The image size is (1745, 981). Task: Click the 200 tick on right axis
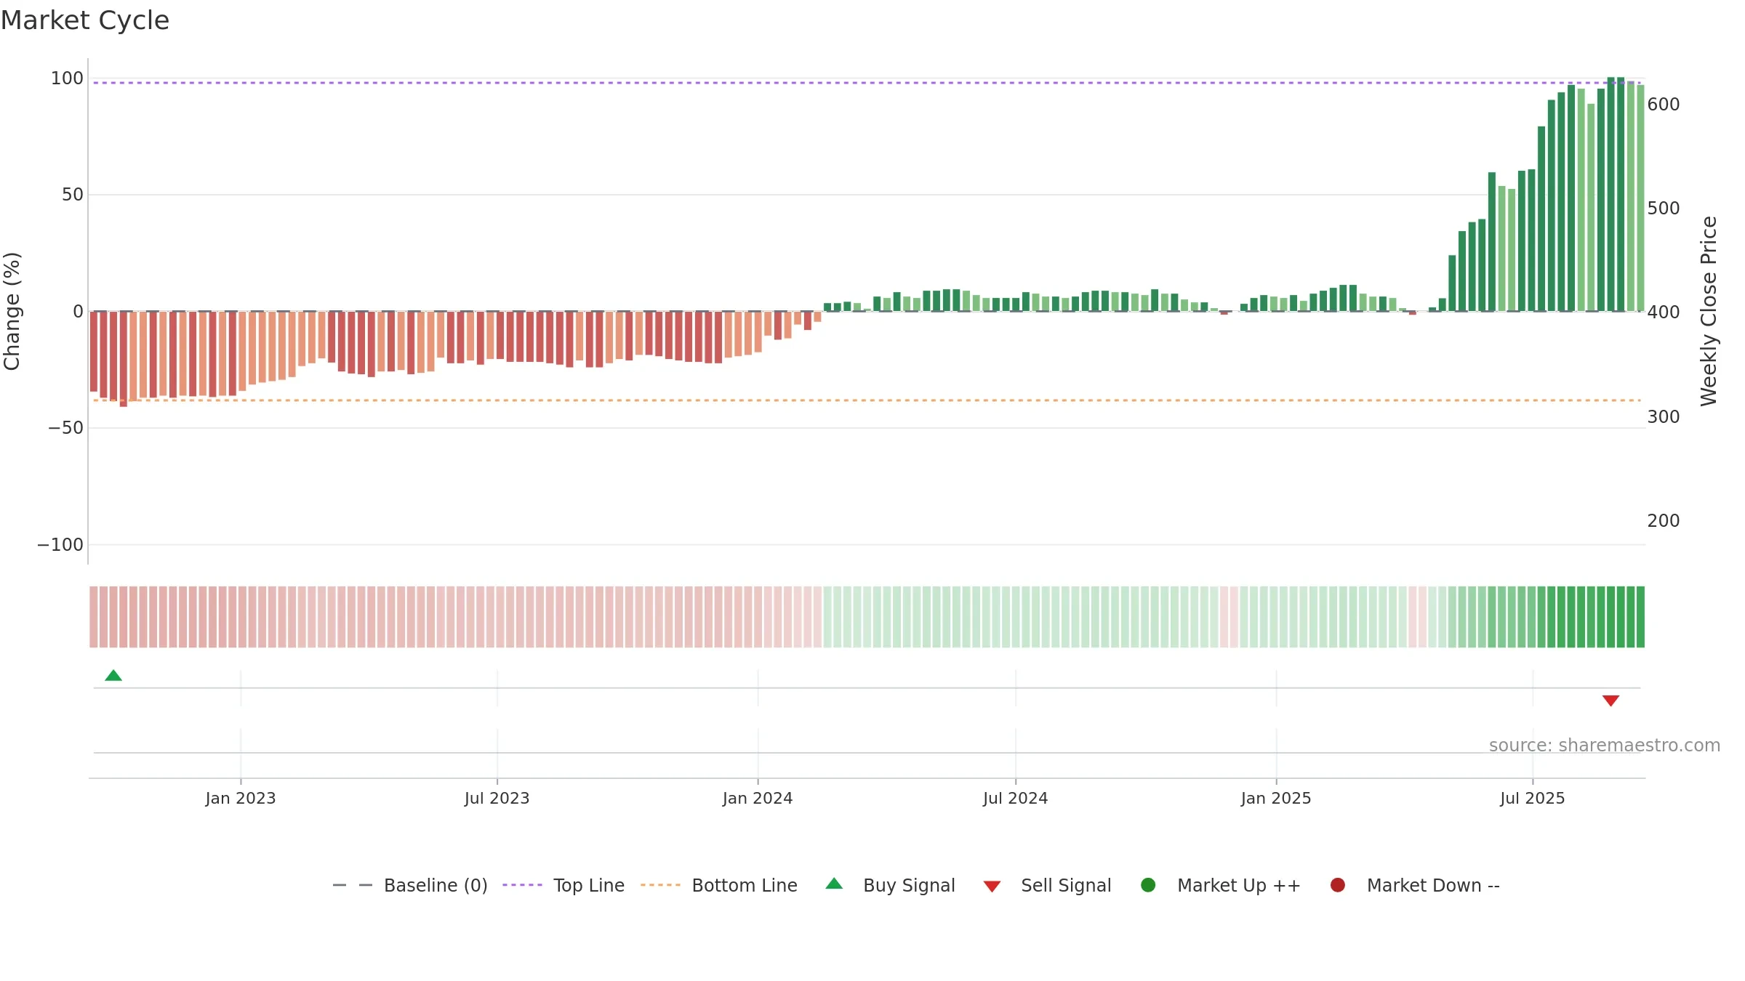tap(1664, 521)
